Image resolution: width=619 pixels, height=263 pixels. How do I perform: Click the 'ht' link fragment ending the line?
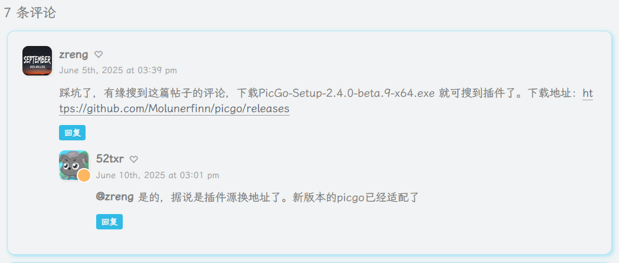click(x=588, y=94)
